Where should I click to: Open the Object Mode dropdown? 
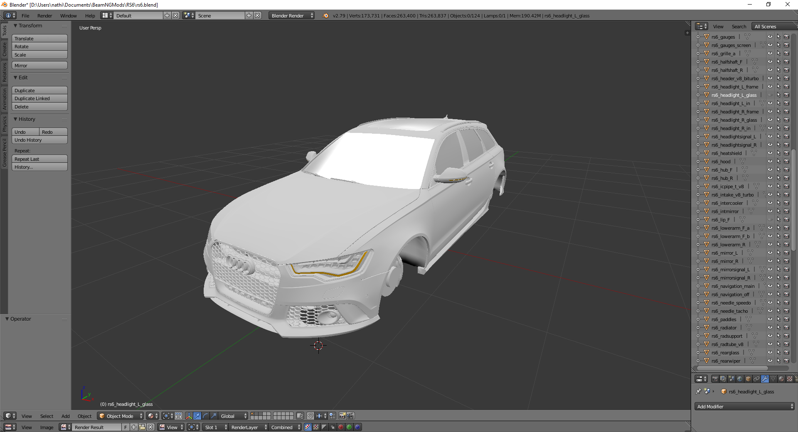click(121, 416)
